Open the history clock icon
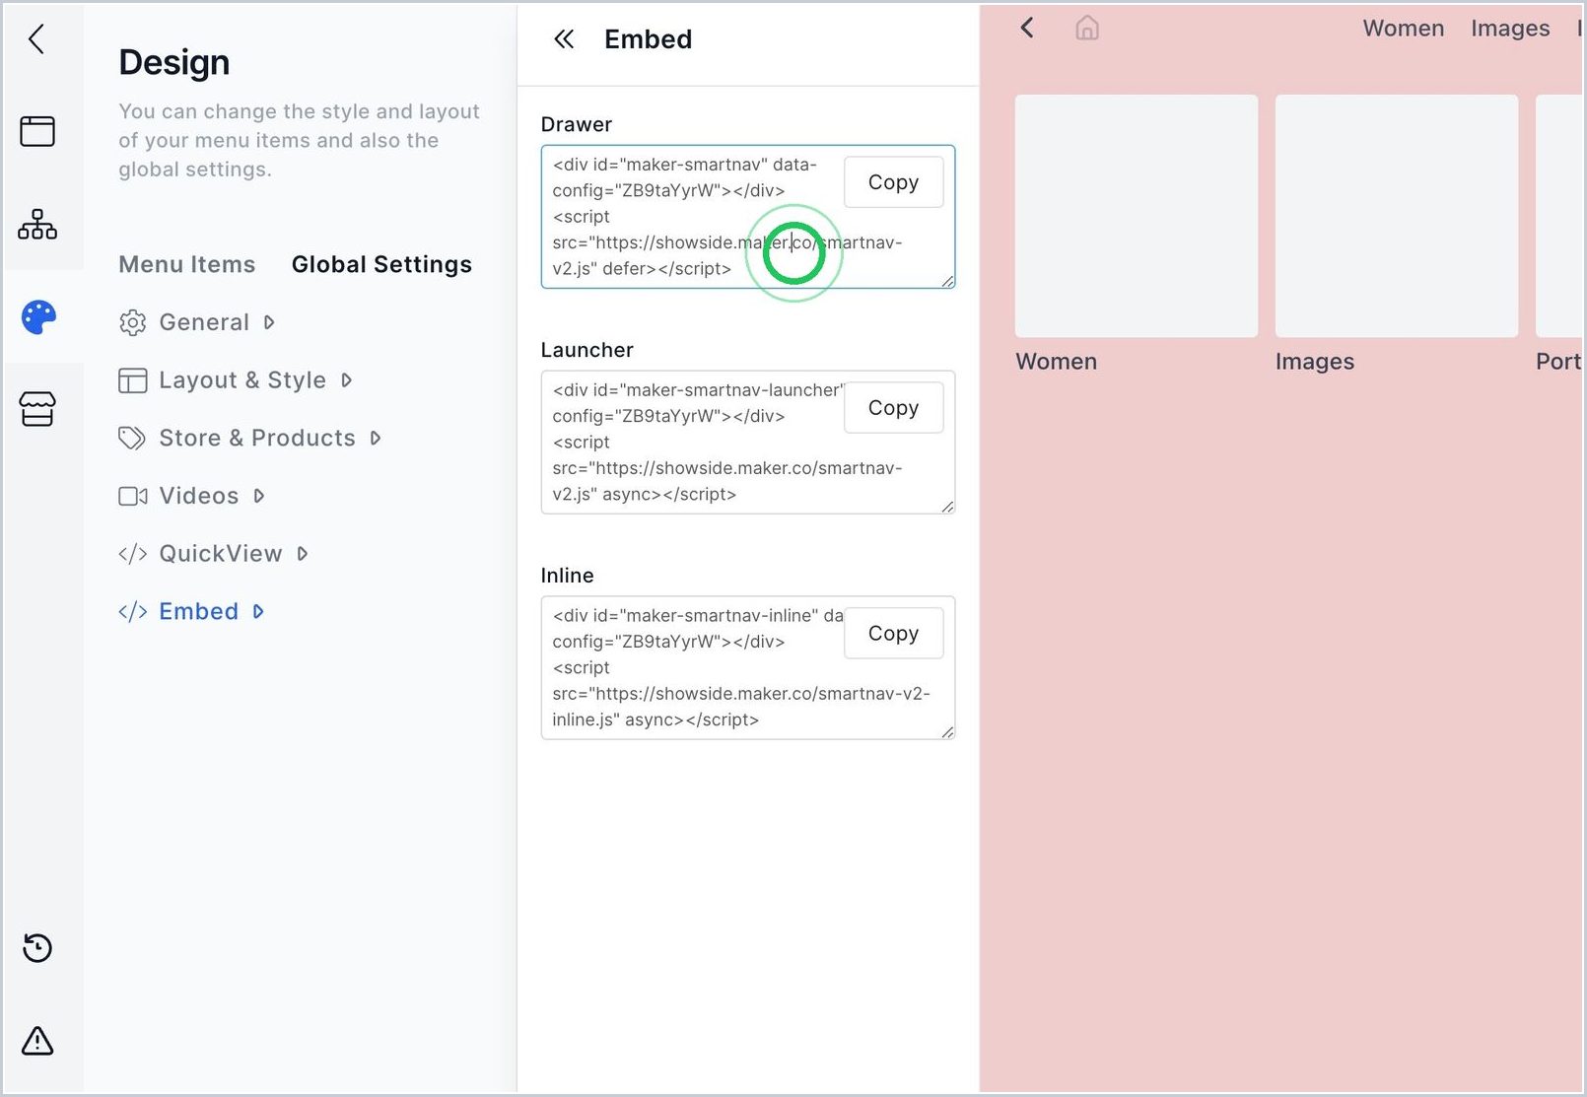 point(37,948)
